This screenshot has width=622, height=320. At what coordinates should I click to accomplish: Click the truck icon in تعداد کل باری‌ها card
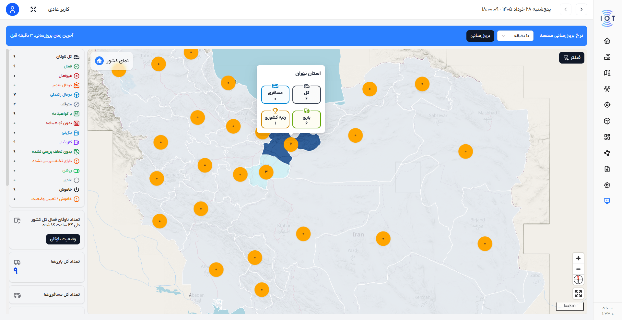point(17,262)
